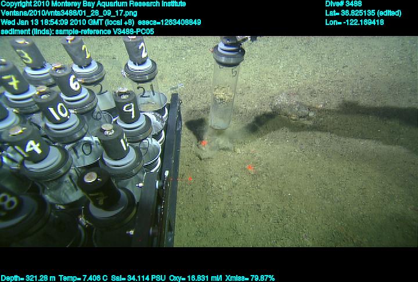Image resolution: width=418 pixels, height=282 pixels.
Task: Click the Monterey Bay Aquarium Research Institute copyright line
Action: [93, 4]
